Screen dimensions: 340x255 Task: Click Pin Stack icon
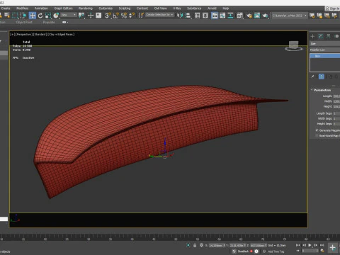312,76
